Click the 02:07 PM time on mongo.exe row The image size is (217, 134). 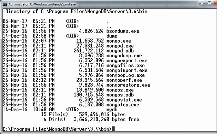coord(44,41)
